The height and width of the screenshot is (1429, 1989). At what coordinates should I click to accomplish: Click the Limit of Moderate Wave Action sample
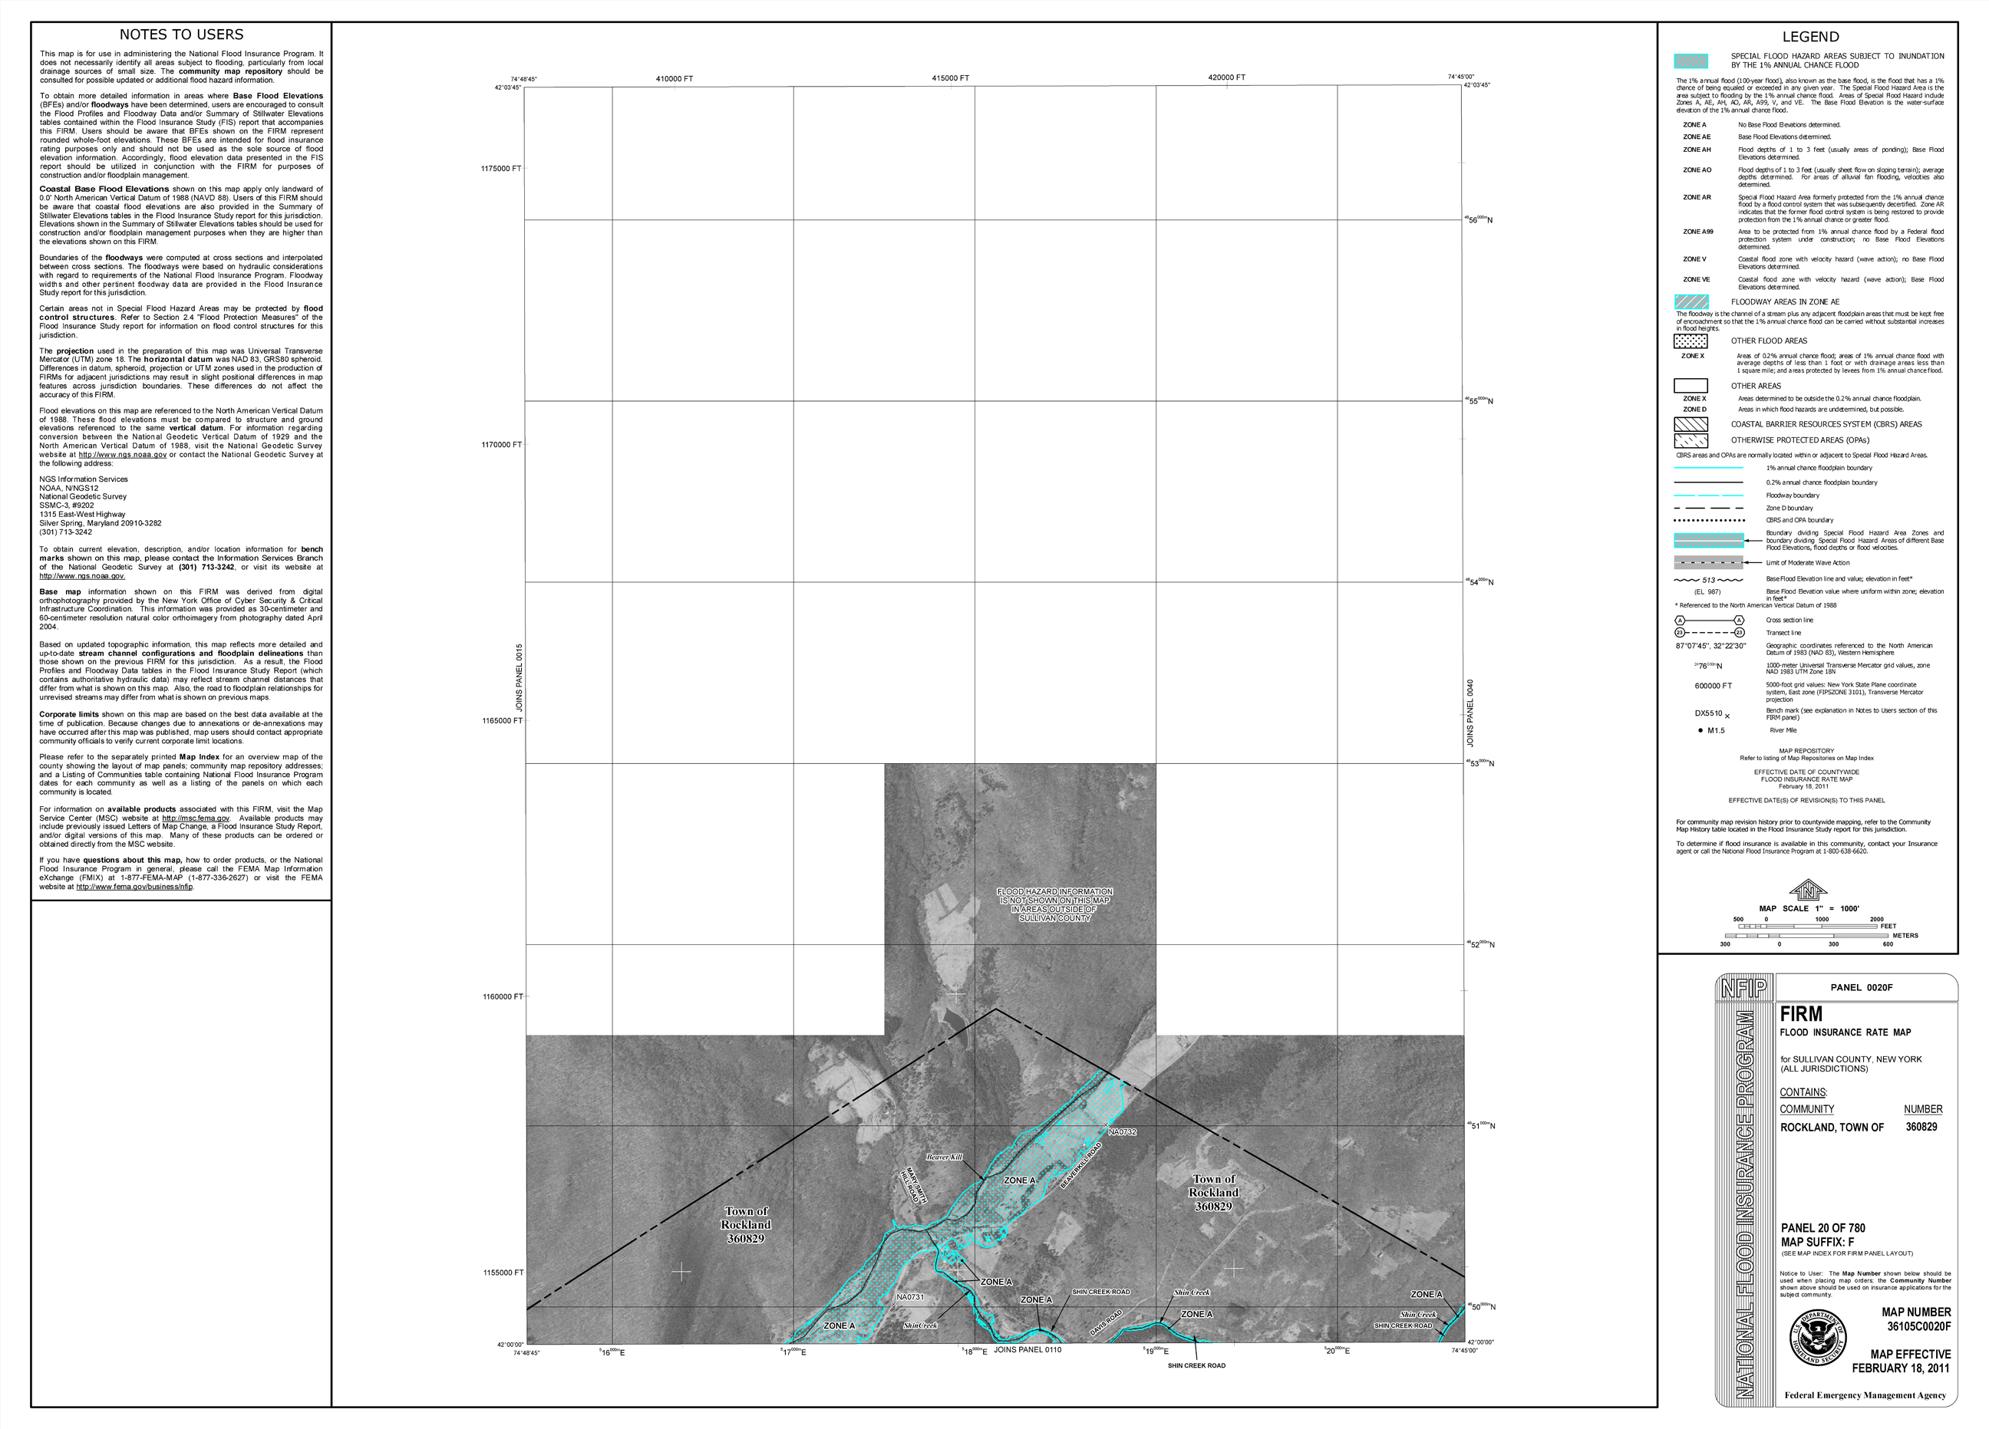(1708, 563)
